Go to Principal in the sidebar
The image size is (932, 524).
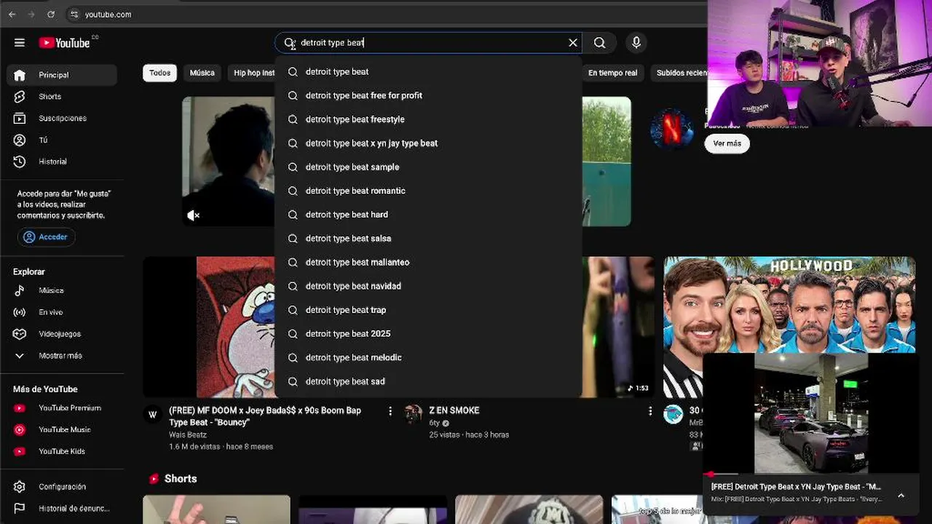pyautogui.click(x=62, y=75)
